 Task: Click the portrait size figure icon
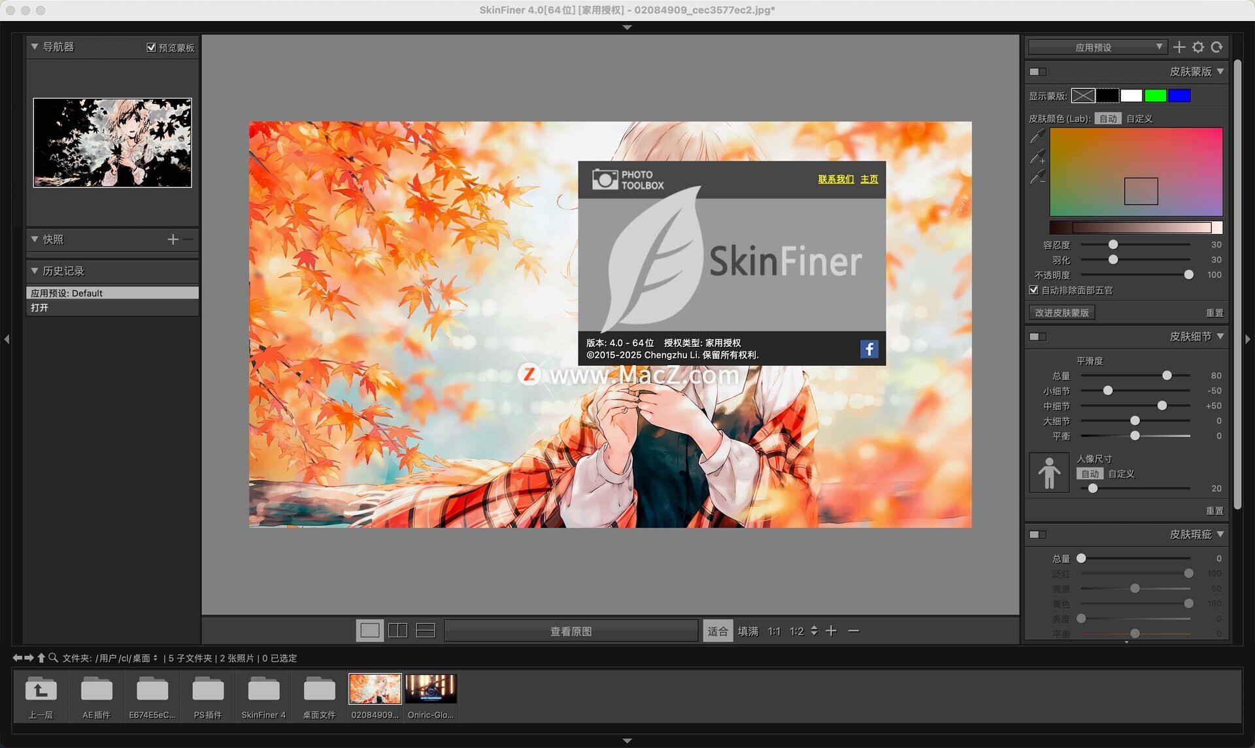pos(1049,472)
